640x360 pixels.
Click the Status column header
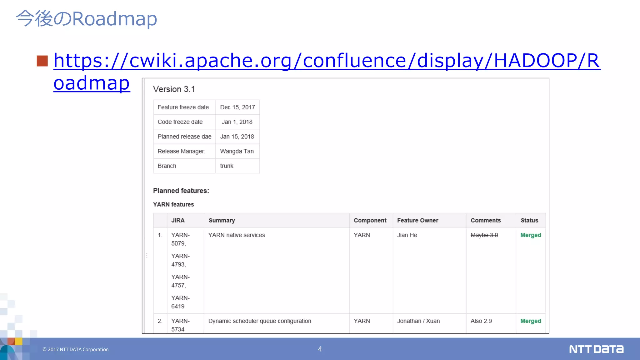point(529,220)
